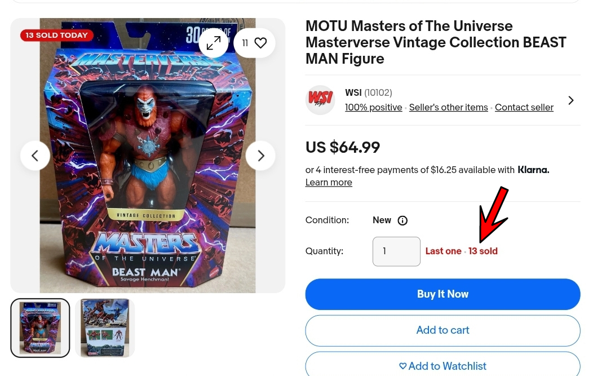This screenshot has width=593, height=376.
Task: Click the WSI seller name
Action: click(x=353, y=92)
